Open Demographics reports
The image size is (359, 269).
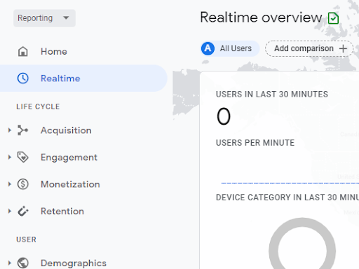pyautogui.click(x=74, y=263)
